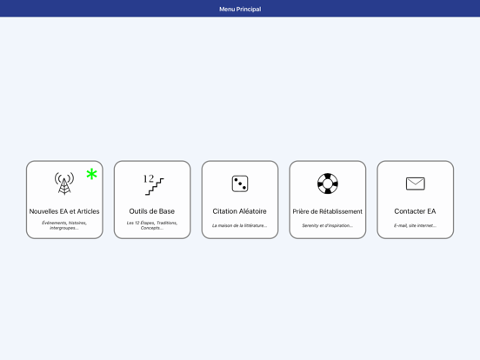Select 'E-mail, site internet...' subtitle

[x=415, y=225]
